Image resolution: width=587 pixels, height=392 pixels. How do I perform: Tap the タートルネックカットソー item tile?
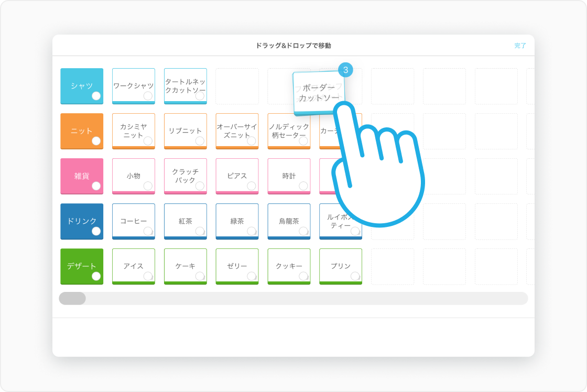tap(185, 85)
